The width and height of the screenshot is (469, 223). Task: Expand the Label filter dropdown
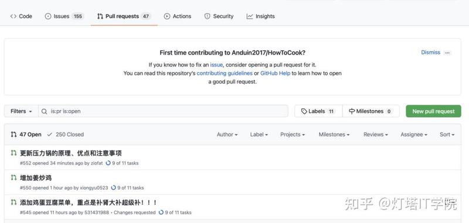[x=259, y=135]
